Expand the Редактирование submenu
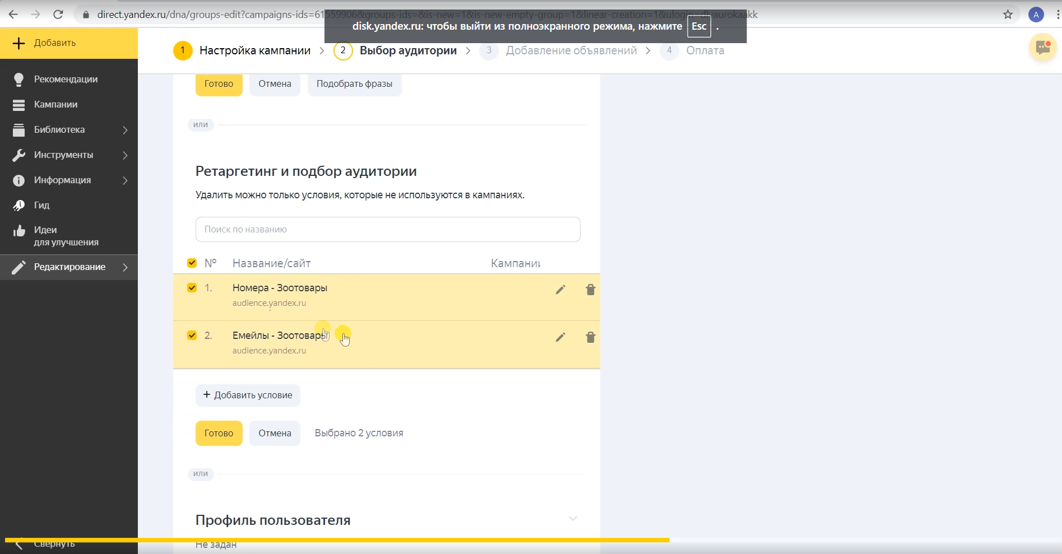The image size is (1062, 554). tap(125, 267)
